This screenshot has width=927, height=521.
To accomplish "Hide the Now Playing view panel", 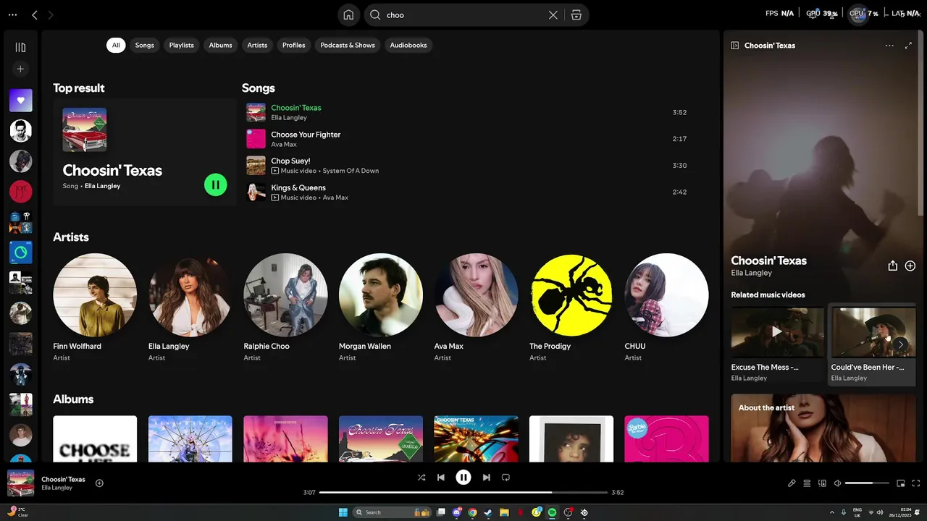I will click(735, 45).
